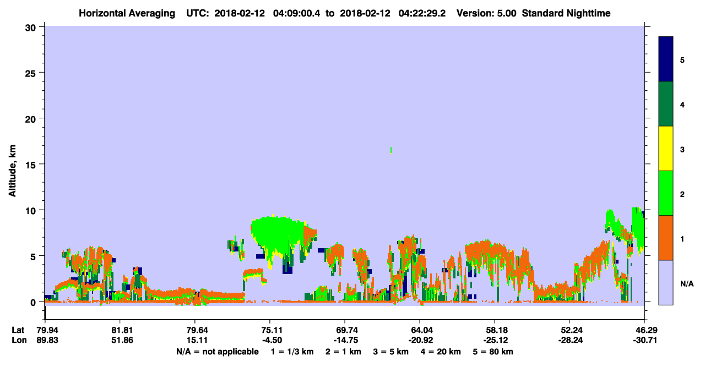716x367 pixels.
Task: Click the 'Lat' row label
Action: point(18,330)
